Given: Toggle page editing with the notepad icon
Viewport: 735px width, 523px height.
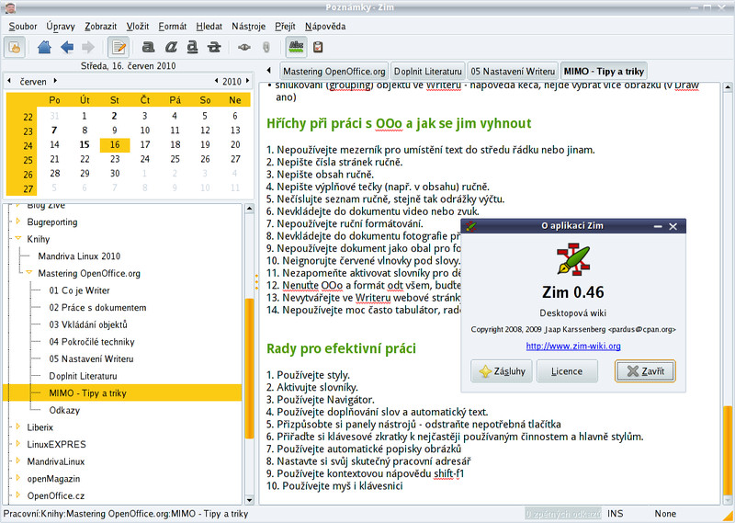Looking at the screenshot, I should coord(119,47).
